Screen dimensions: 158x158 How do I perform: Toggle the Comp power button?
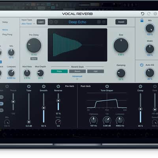click(x=140, y=87)
